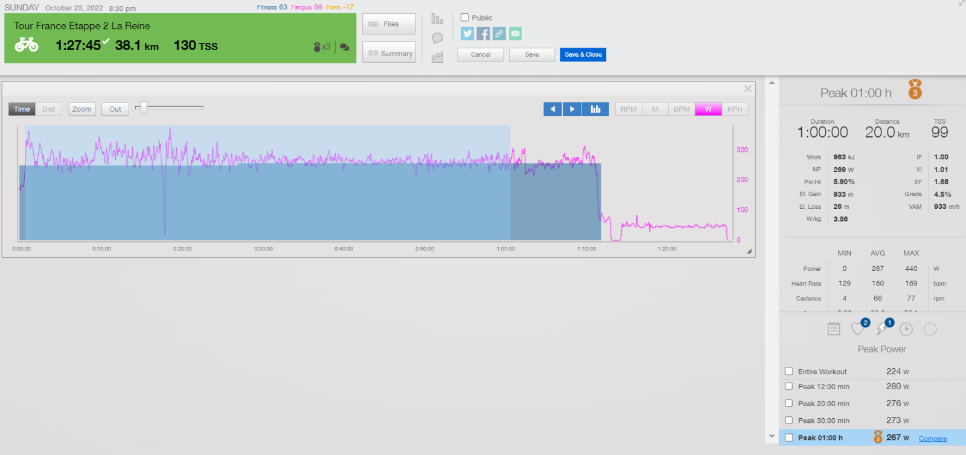Tick the Peak 20:00 min checkbox
The image size is (966, 455).
[x=788, y=403]
